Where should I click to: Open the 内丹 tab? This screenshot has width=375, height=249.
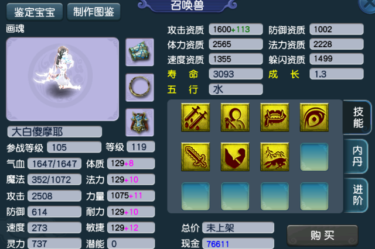coord(356,156)
